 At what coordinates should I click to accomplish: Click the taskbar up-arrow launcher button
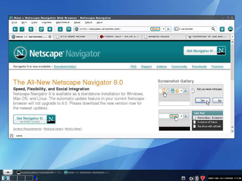(8, 172)
